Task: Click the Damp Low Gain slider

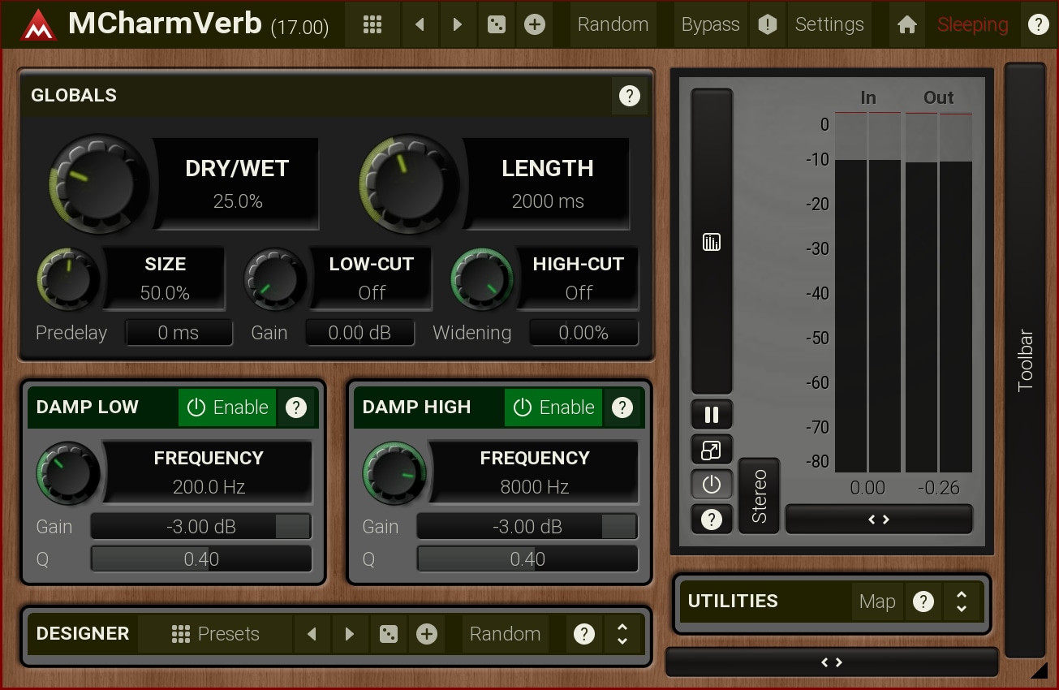Action: pyautogui.click(x=200, y=527)
